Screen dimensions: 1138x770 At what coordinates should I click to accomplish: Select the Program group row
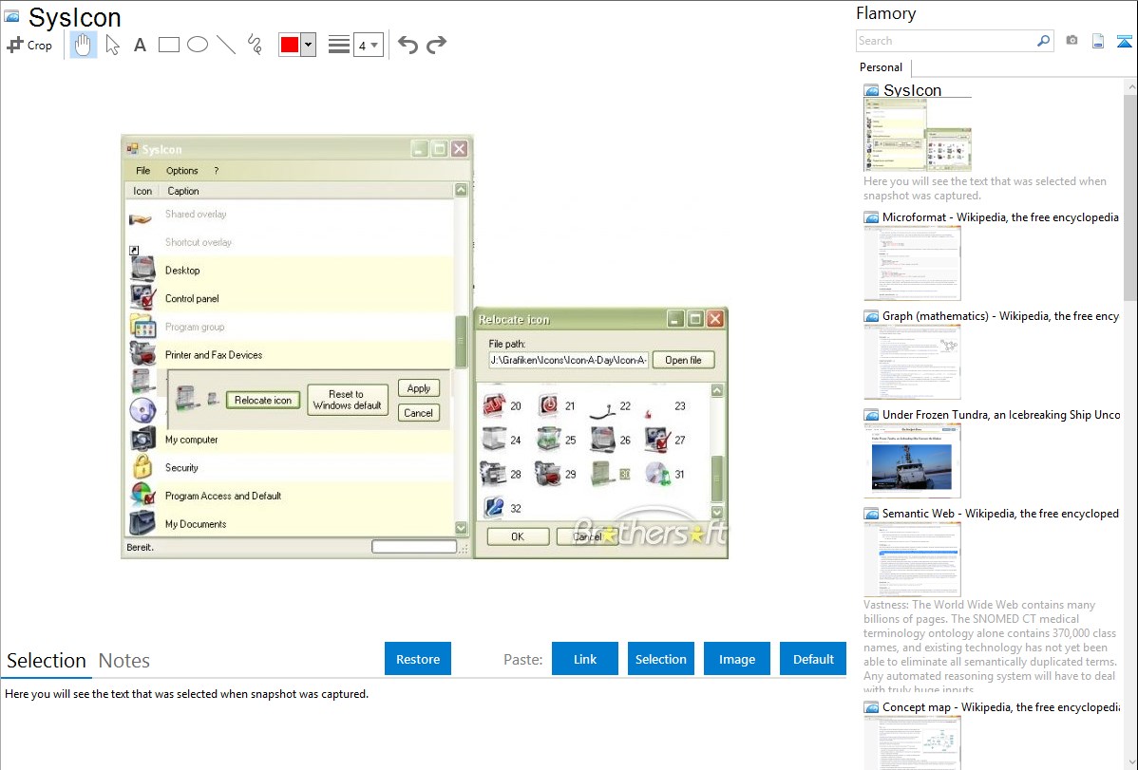[291, 327]
